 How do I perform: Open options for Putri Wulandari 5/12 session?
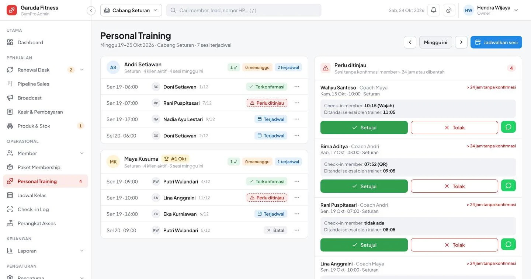(x=297, y=230)
